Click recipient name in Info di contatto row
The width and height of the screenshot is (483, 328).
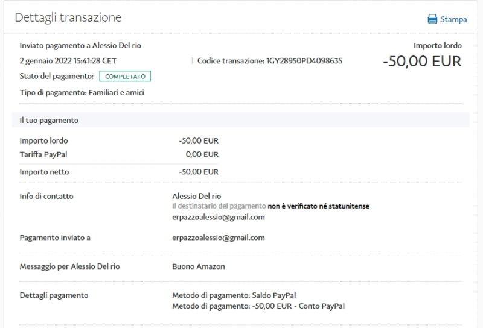click(x=198, y=196)
